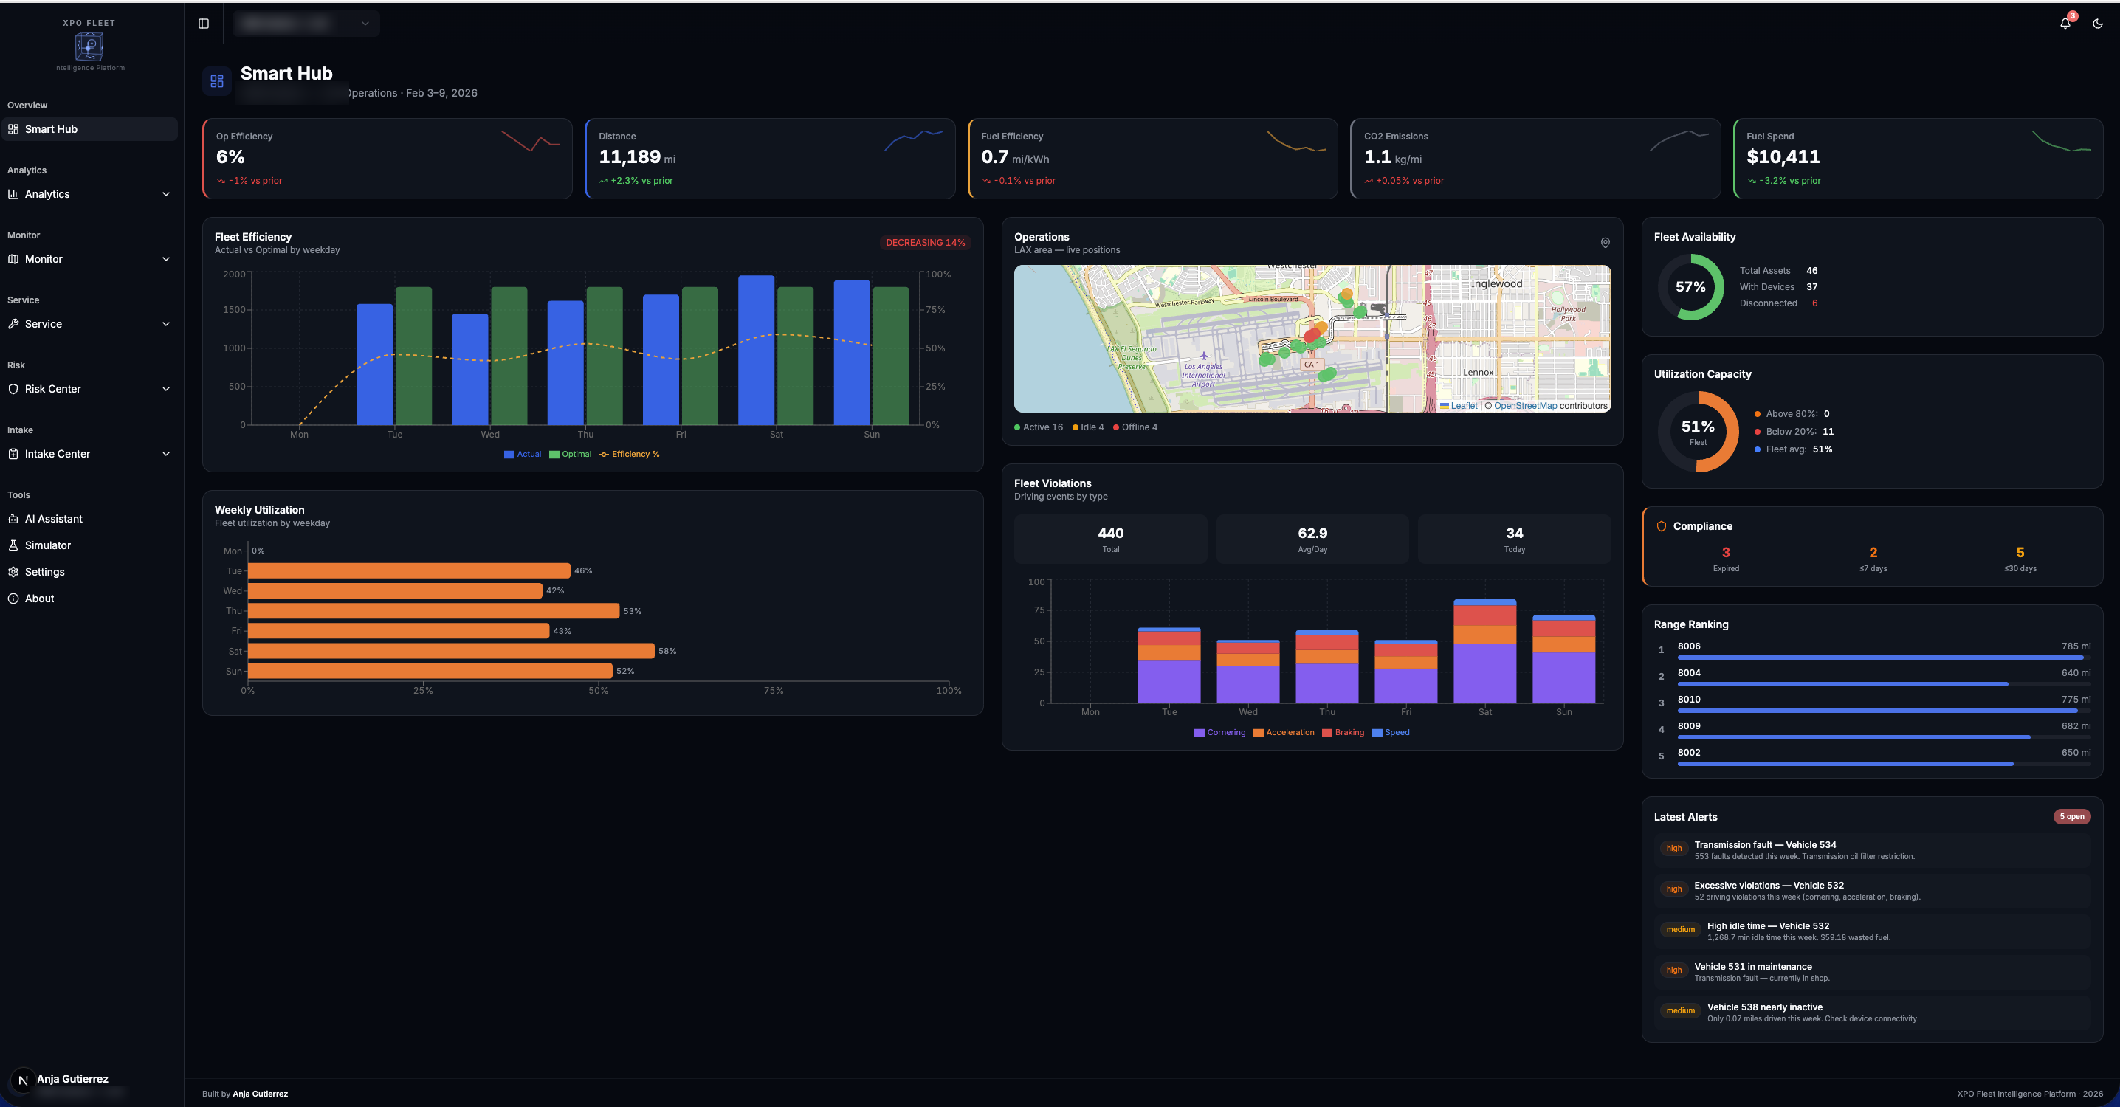The height and width of the screenshot is (1107, 2120).
Task: Click the Analytics bar chart icon
Action: tap(13, 194)
